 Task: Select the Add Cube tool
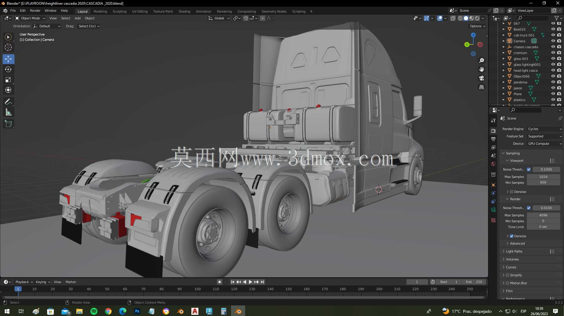click(8, 124)
